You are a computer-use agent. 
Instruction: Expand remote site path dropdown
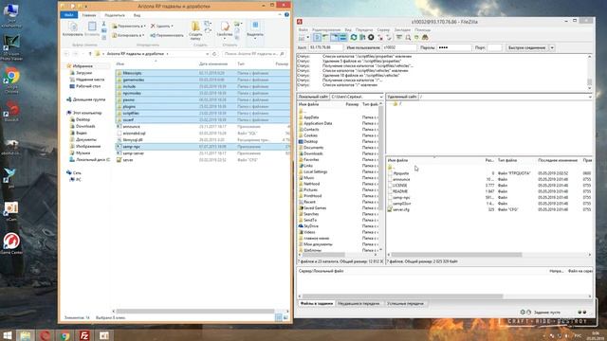tap(590, 97)
